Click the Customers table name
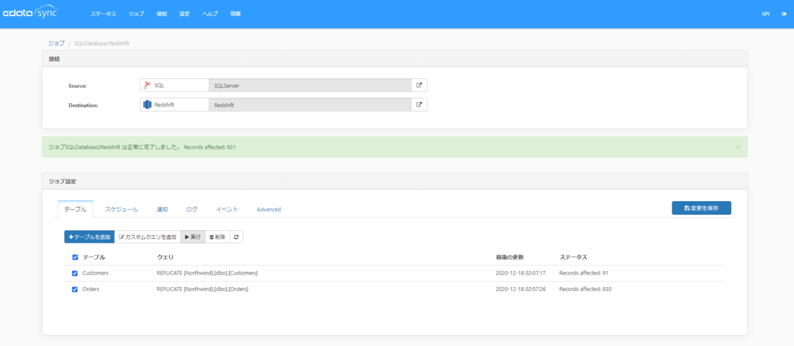 (x=95, y=273)
